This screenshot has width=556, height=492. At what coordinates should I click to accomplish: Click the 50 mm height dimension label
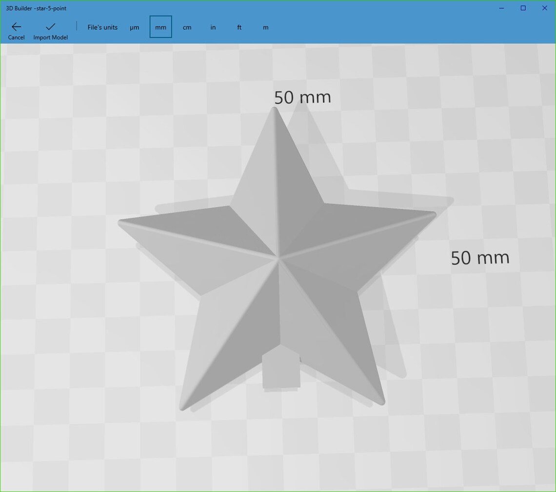click(x=479, y=257)
